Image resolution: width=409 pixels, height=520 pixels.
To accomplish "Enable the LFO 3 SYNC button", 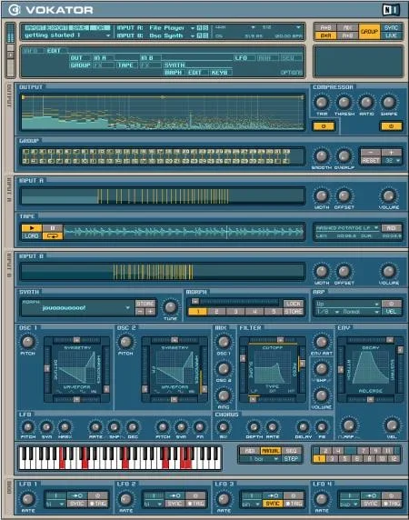I will point(273,504).
